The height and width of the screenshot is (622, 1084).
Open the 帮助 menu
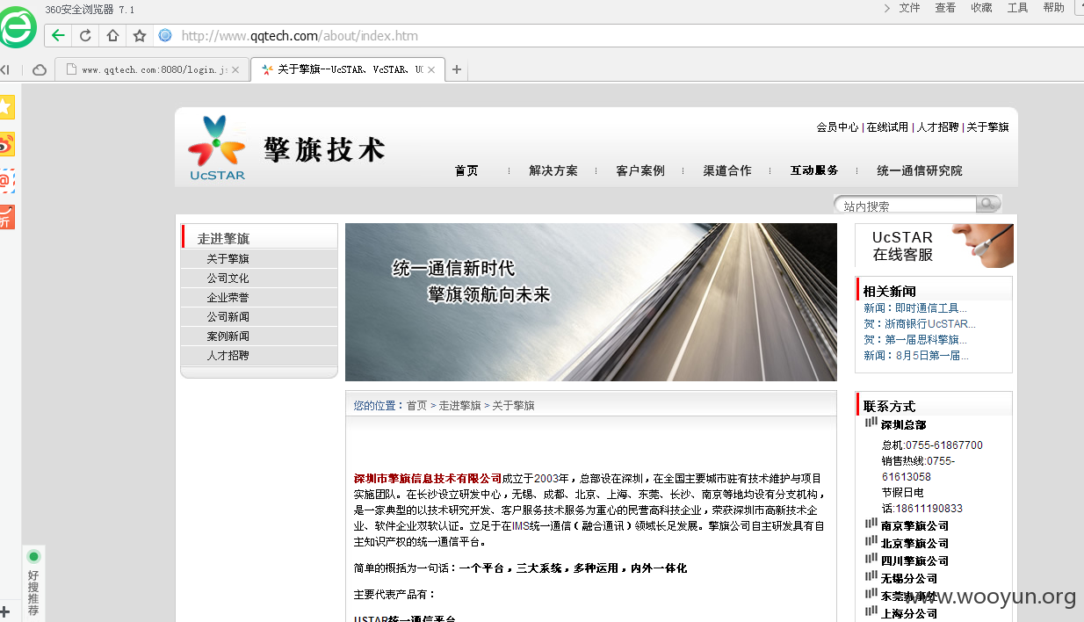(1053, 8)
